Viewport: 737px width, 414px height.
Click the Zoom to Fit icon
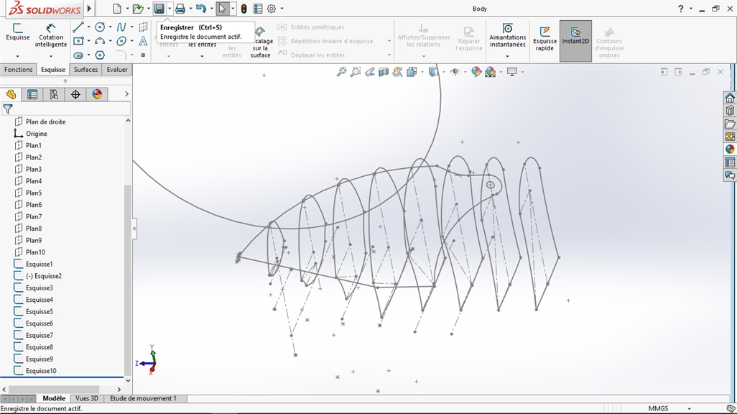pyautogui.click(x=342, y=72)
